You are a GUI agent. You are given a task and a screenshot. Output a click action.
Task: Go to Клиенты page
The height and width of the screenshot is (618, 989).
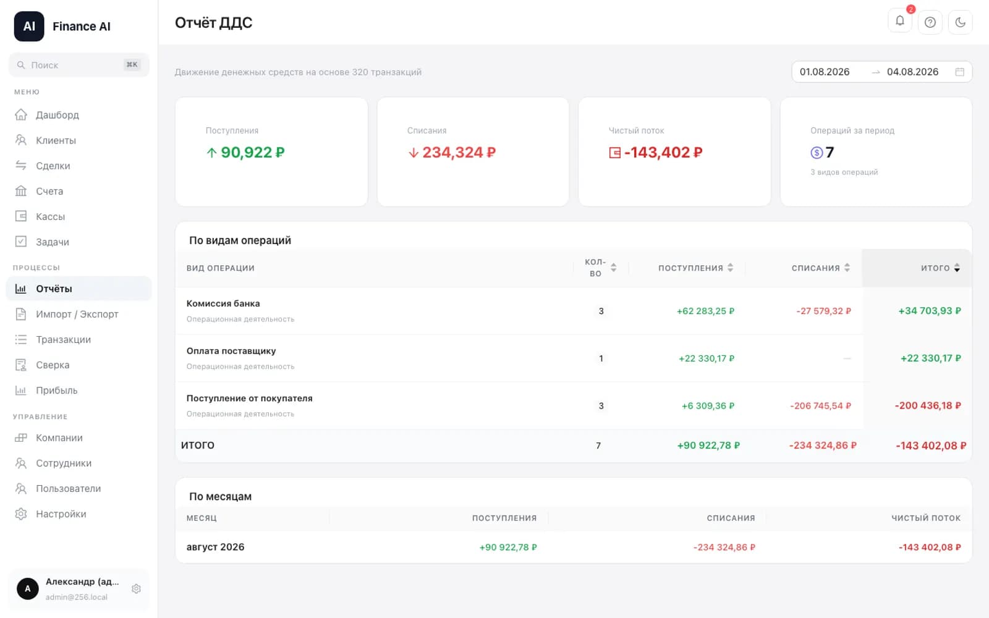pyautogui.click(x=79, y=140)
